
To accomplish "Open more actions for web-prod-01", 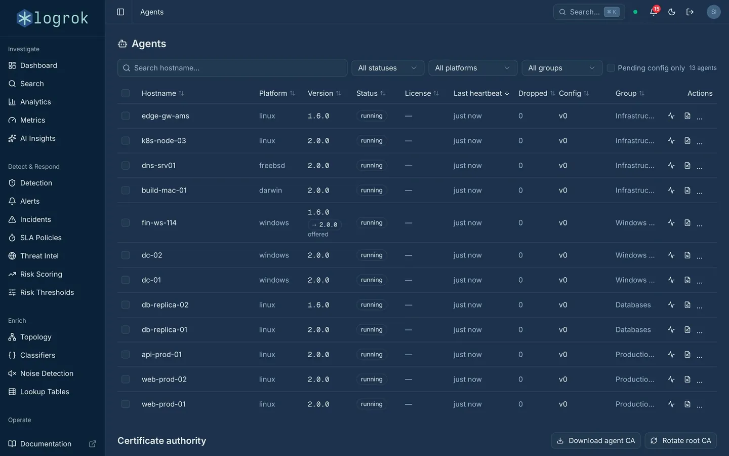I will click(x=700, y=404).
